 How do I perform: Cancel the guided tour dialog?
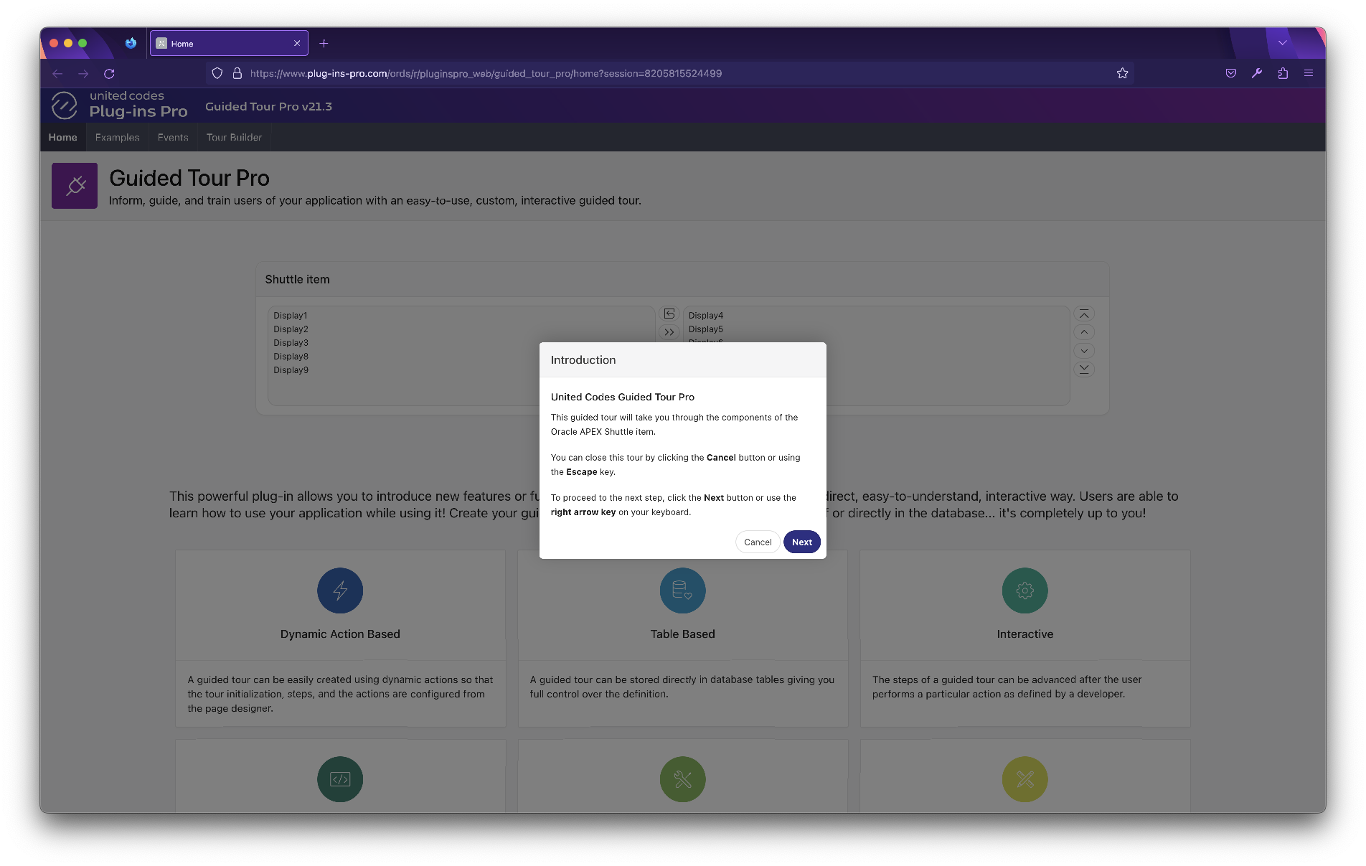coord(758,542)
